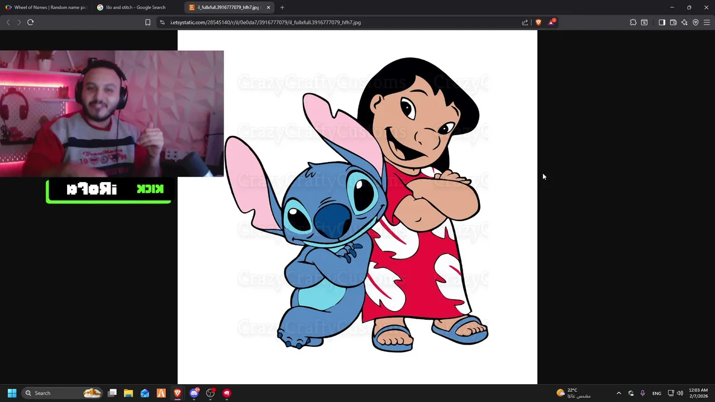Open the weather widget showing 22°C
Screen dimensions: 715x402
tap(574, 393)
